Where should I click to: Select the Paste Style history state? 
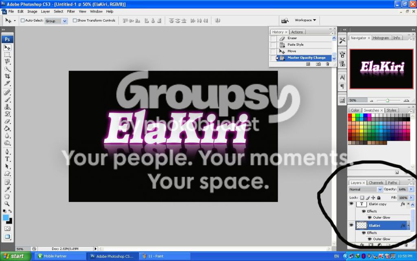tap(305, 45)
